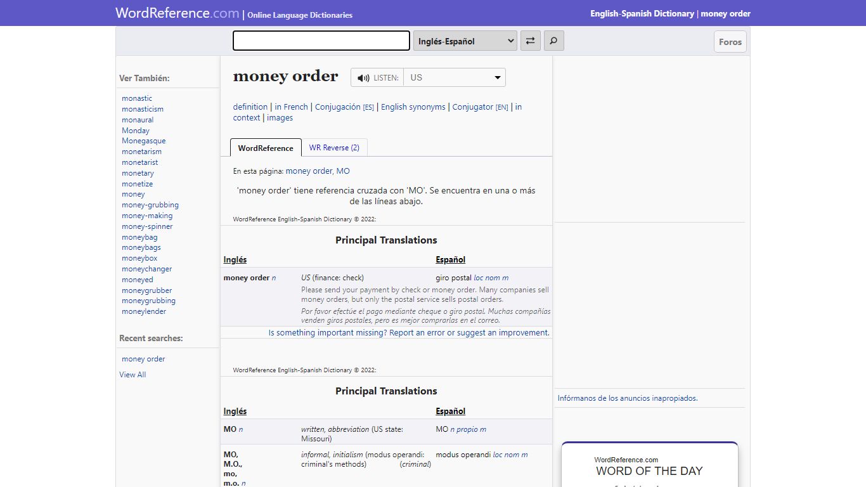Open 'monetarism' in the sidebar list
Viewport: 866px width, 487px height.
click(141, 152)
